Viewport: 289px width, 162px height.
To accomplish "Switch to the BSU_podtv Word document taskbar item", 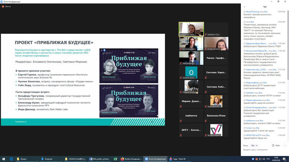I will [x=99, y=159].
